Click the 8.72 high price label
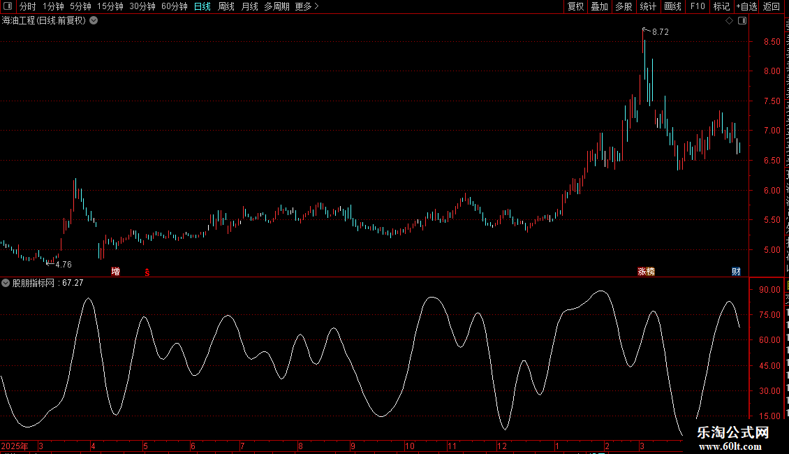Screen dimensions: 789x454 click(661, 32)
